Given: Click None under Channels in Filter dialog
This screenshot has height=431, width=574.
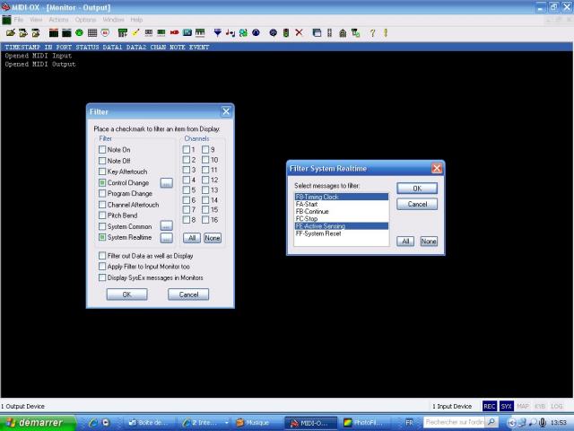Looking at the screenshot, I should pos(213,238).
